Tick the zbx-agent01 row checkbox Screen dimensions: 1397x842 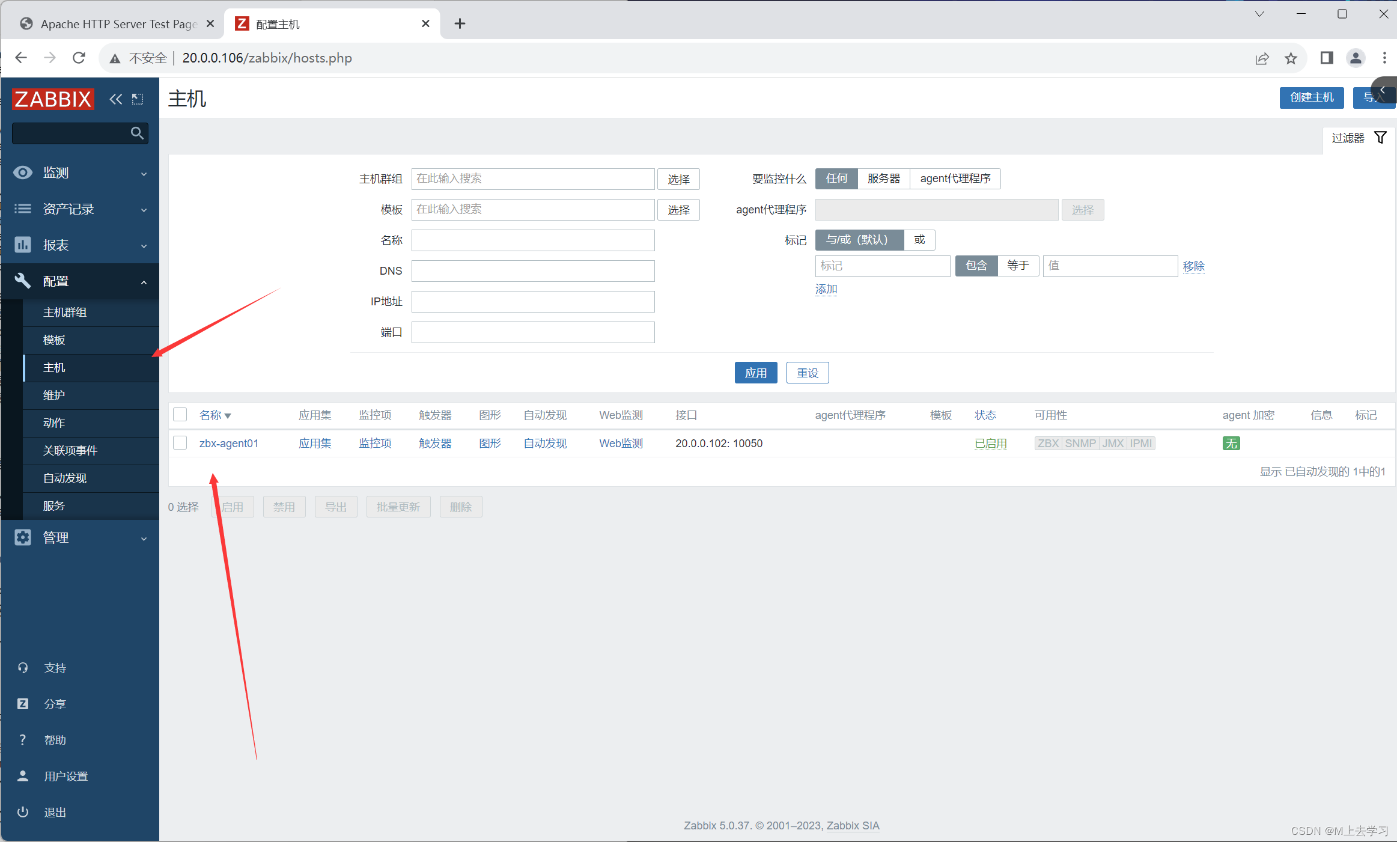(x=180, y=443)
